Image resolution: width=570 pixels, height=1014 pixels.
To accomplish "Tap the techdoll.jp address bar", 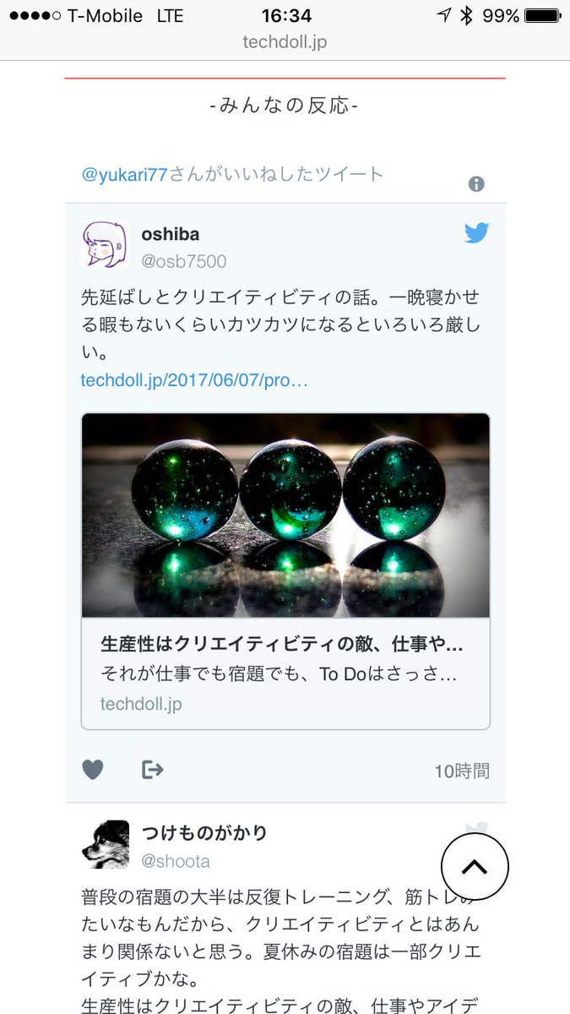I will tap(285, 42).
